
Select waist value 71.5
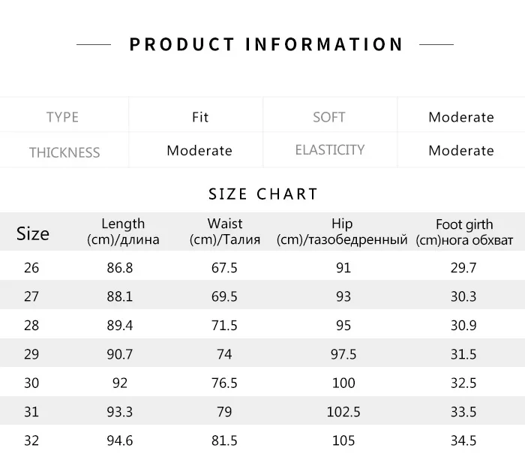(x=225, y=326)
